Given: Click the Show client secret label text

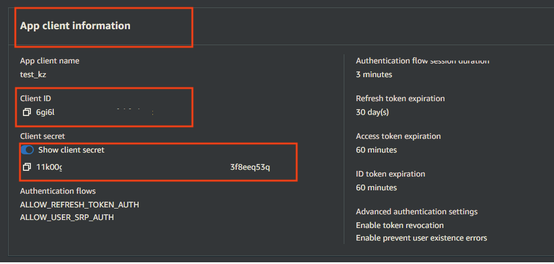Looking at the screenshot, I should [72, 150].
